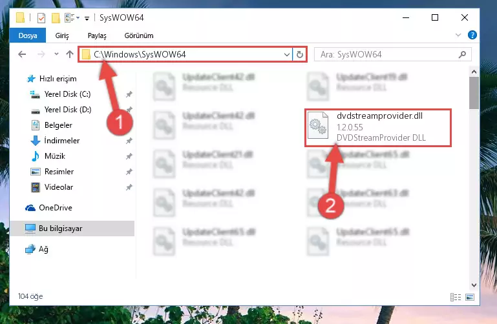Click the pin icon next to Resimler
This screenshot has width=497, height=324.
(x=129, y=172)
